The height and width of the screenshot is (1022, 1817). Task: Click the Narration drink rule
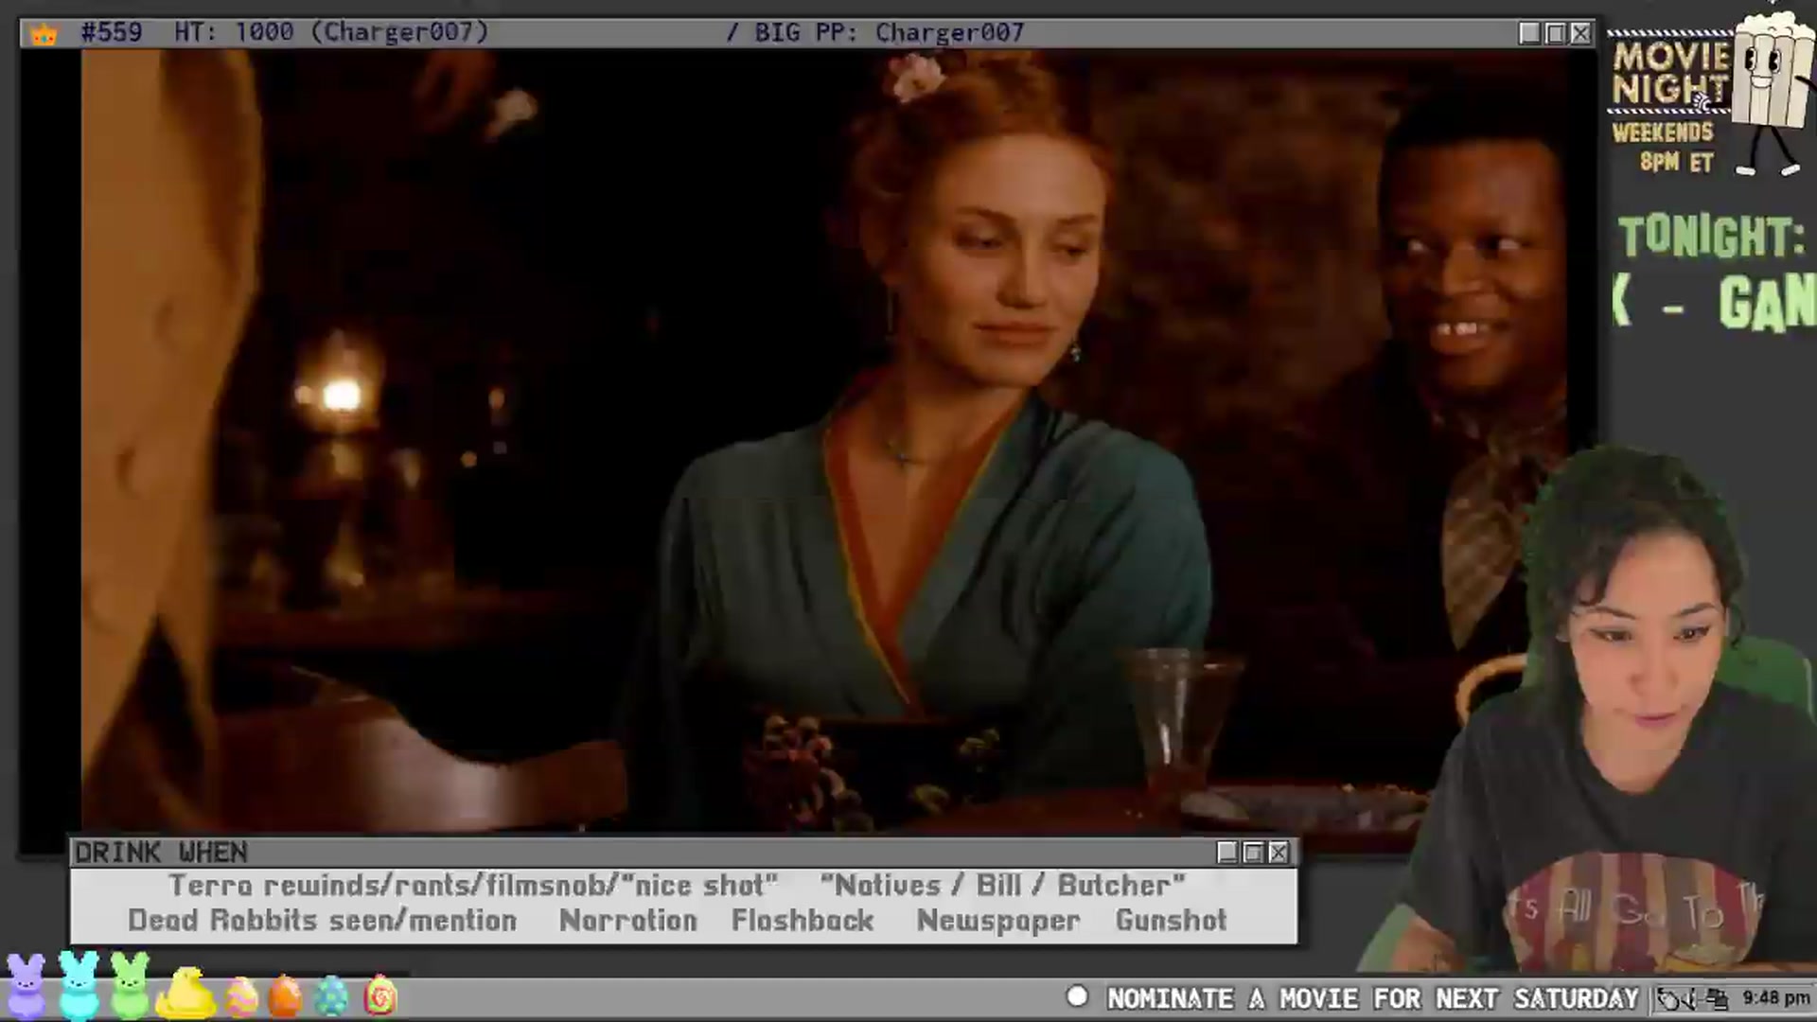pyautogui.click(x=628, y=921)
